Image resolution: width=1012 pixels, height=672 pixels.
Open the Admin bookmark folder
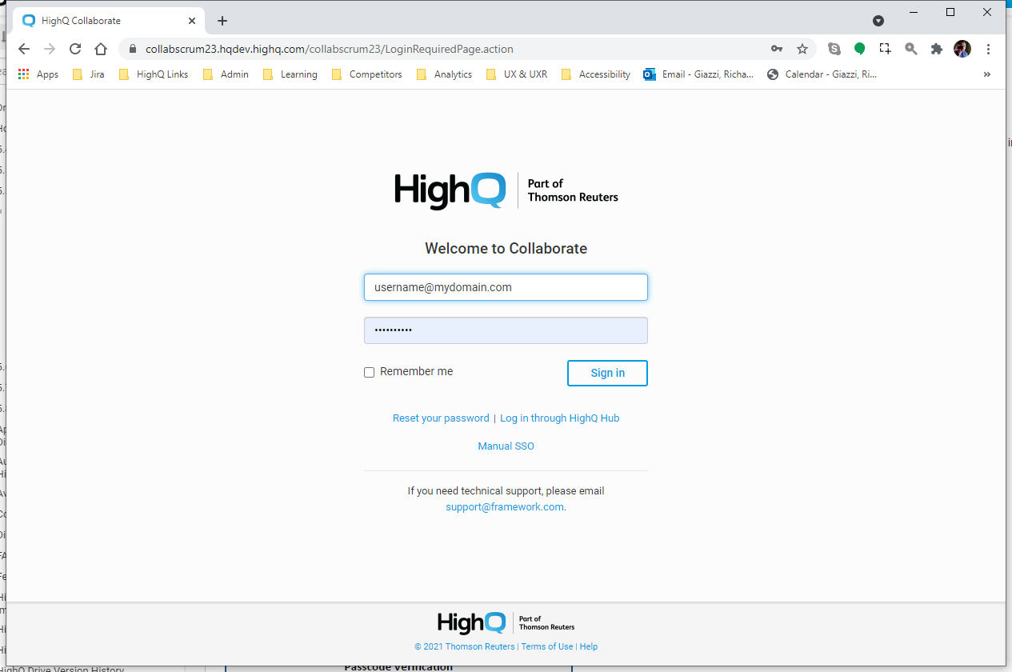[x=226, y=74]
